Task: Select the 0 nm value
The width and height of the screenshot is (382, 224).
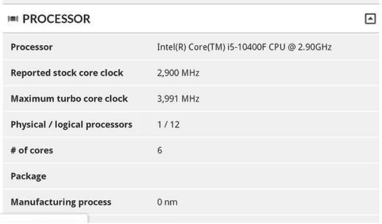Action: [x=167, y=202]
